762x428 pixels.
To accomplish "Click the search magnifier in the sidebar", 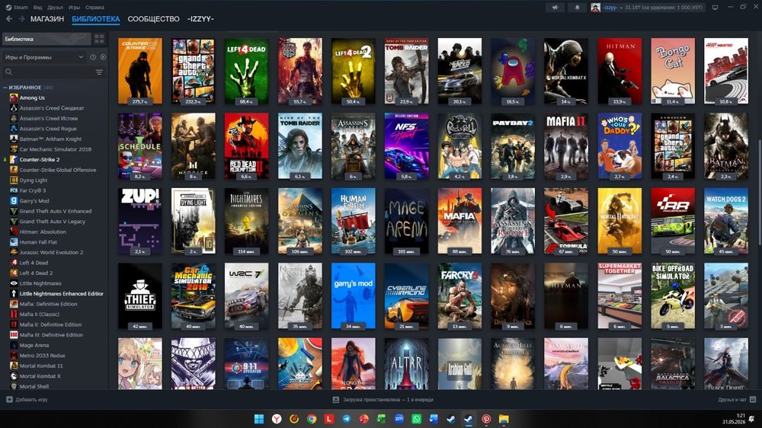I will pos(8,72).
